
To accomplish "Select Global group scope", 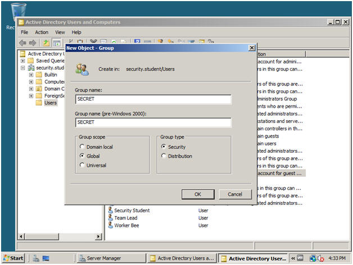I will 82,156.
